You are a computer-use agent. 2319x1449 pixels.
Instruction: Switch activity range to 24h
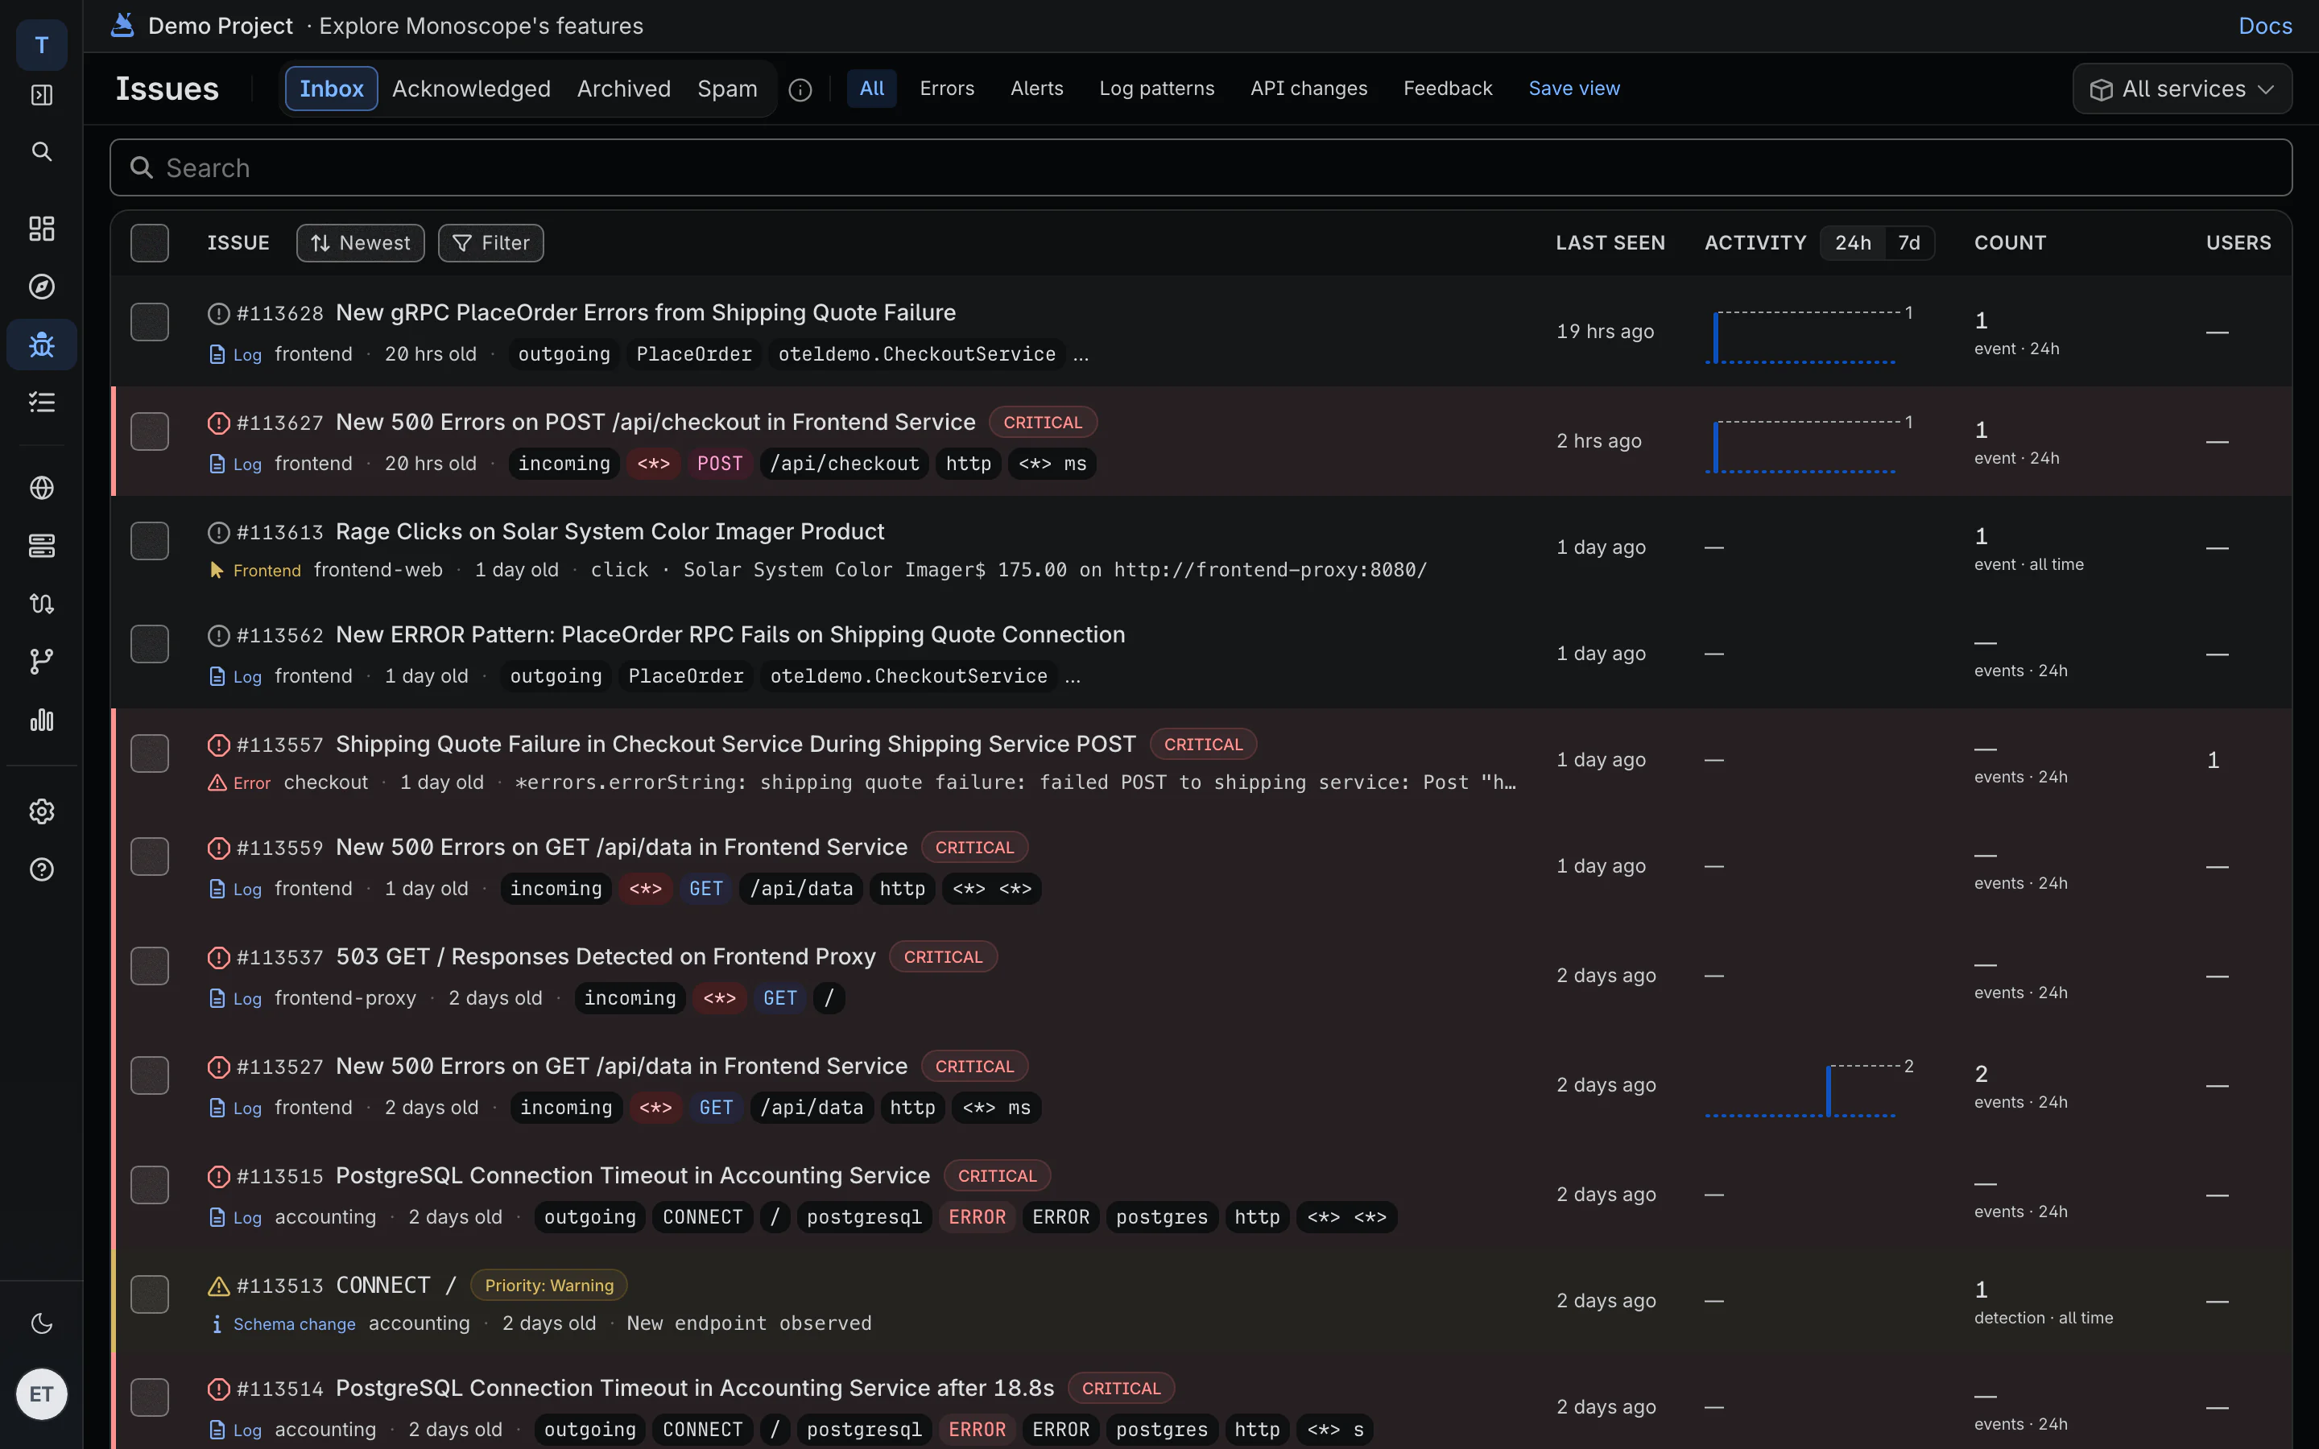(x=1852, y=242)
